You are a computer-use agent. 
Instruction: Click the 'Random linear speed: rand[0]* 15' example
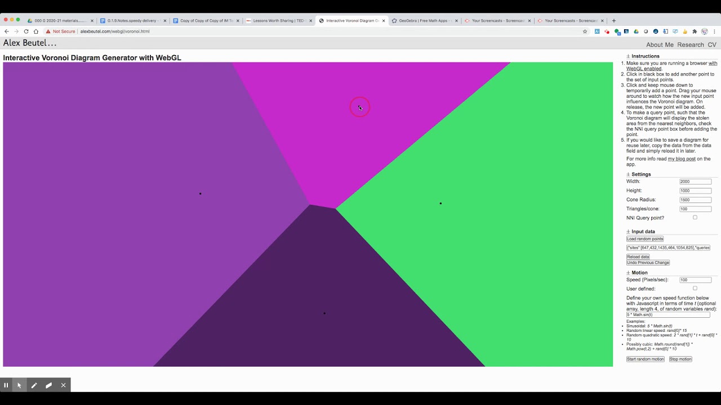coord(657,331)
